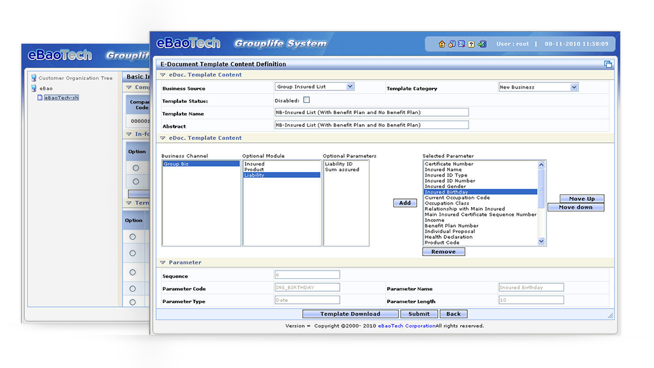This screenshot has height=368, width=654.
Task: Click the window restore icon in title bar
Action: [x=608, y=64]
